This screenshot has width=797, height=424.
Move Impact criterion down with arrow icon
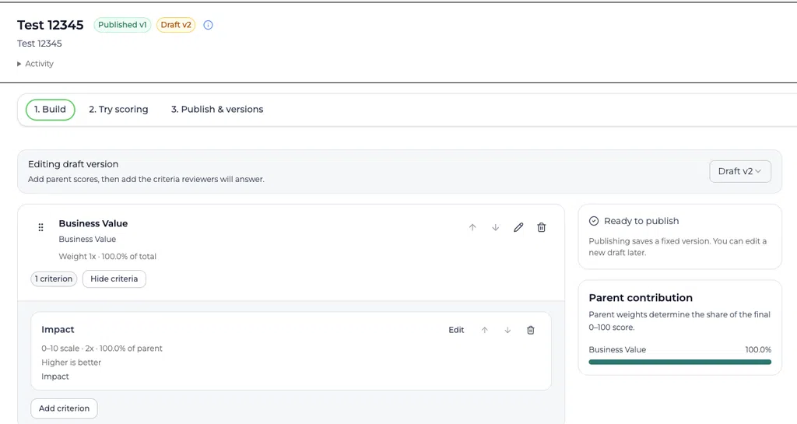point(507,330)
